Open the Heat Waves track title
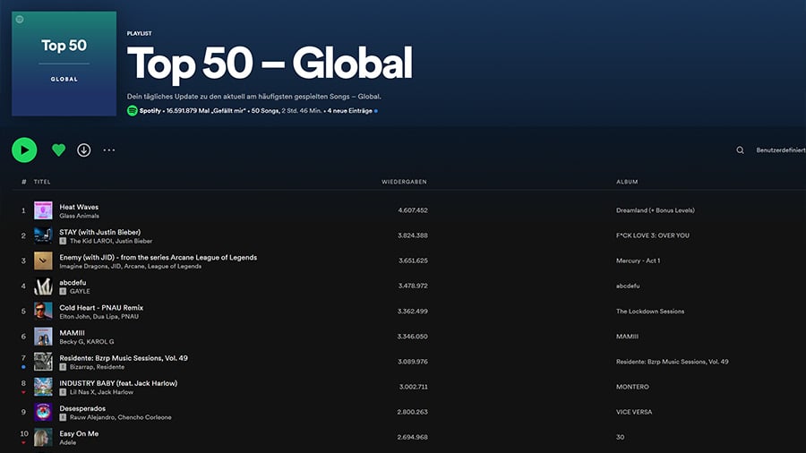The width and height of the screenshot is (806, 453). point(79,207)
